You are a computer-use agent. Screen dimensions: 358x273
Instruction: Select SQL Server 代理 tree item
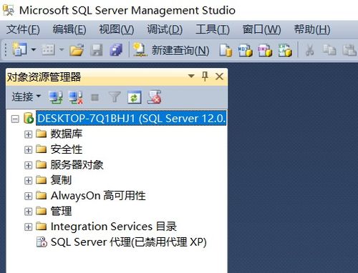click(128, 242)
